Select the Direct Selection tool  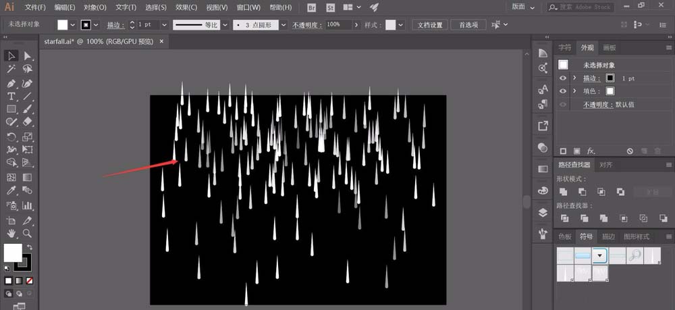[28, 55]
